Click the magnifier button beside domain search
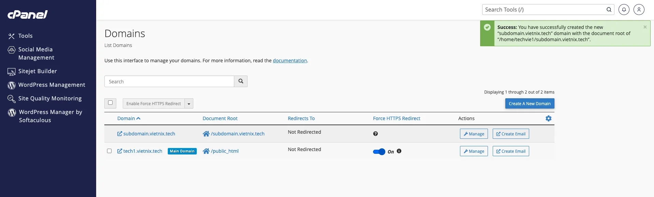This screenshot has height=197, width=654. (241, 81)
